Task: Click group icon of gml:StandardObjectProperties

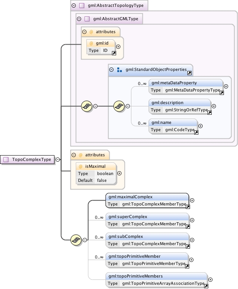Action: 120,70
